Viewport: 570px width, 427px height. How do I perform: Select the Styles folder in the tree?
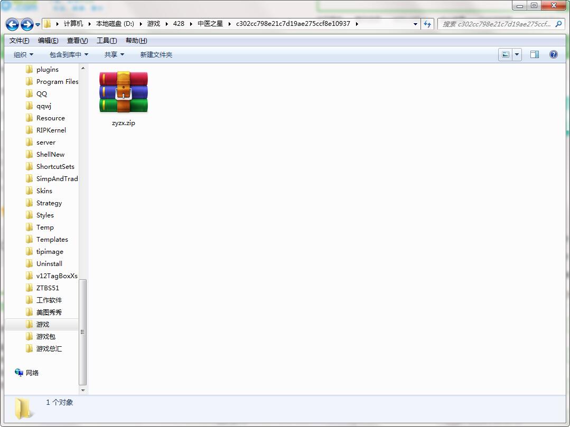(x=40, y=215)
